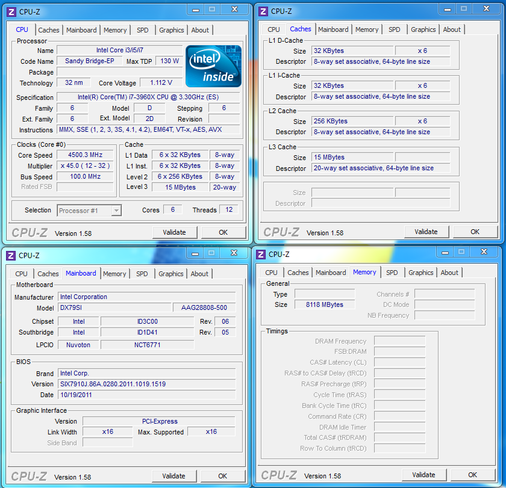Viewport: 506px width, 488px height.
Task: Click the Multiplier value "x 45.0 ( 12 - 32 )"
Action: (x=85, y=165)
